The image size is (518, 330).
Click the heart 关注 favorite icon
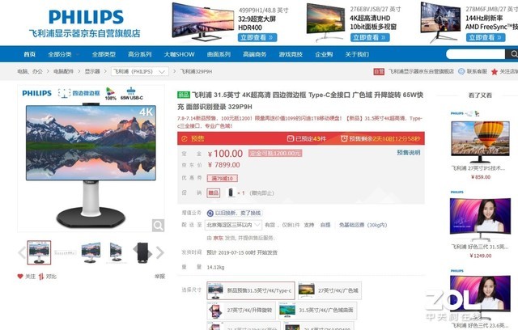click(20, 276)
